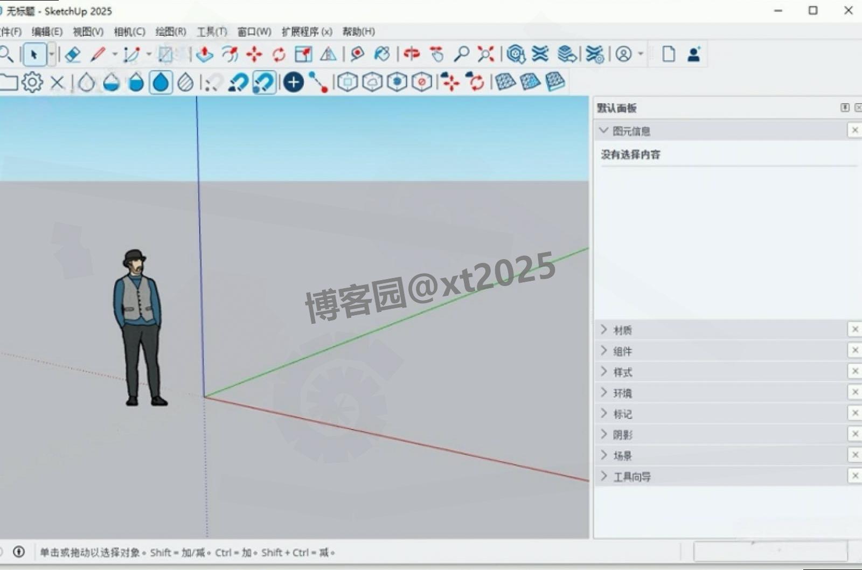Click the folder icon in second toolbar
Viewport: 862px width, 570px height.
click(x=8, y=82)
